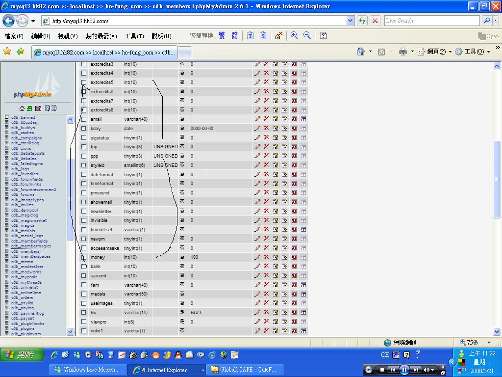Tick the checkbox for viewpro field
This screenshot has height=377, width=502.
[x=84, y=322]
